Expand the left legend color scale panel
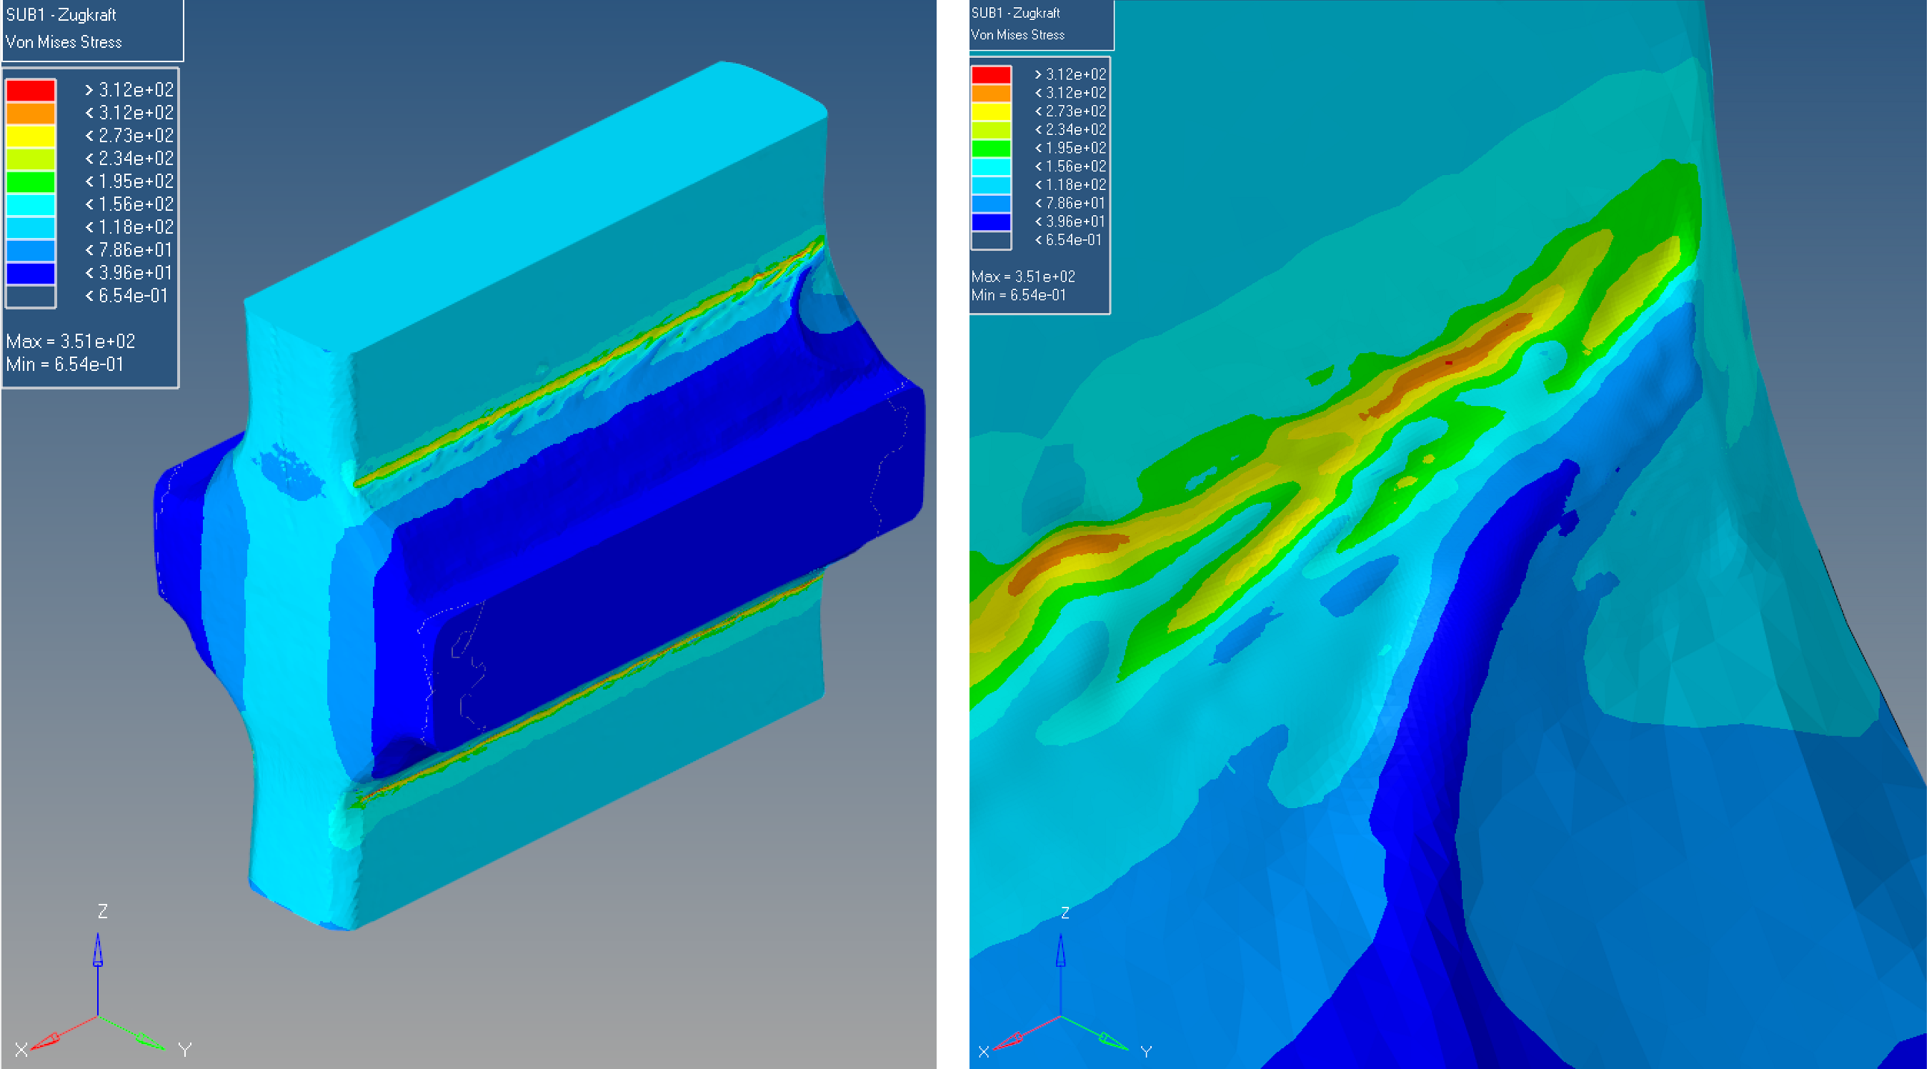Viewport: 1929px width, 1069px height. 90,225
